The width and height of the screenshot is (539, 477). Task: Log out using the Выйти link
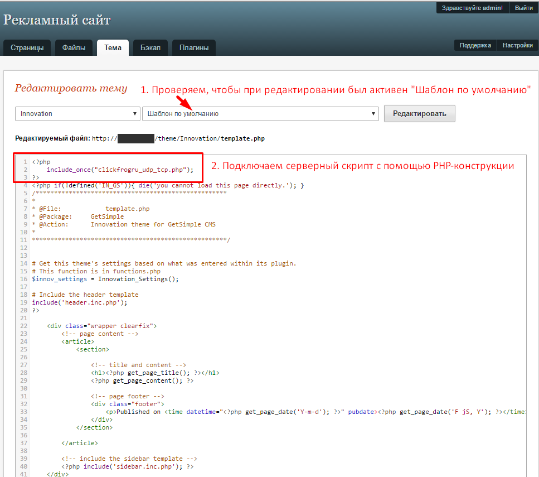(523, 8)
